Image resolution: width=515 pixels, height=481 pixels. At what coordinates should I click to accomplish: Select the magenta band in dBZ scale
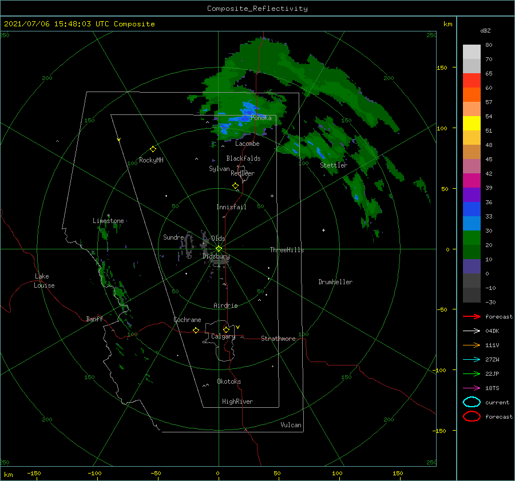tap(472, 181)
